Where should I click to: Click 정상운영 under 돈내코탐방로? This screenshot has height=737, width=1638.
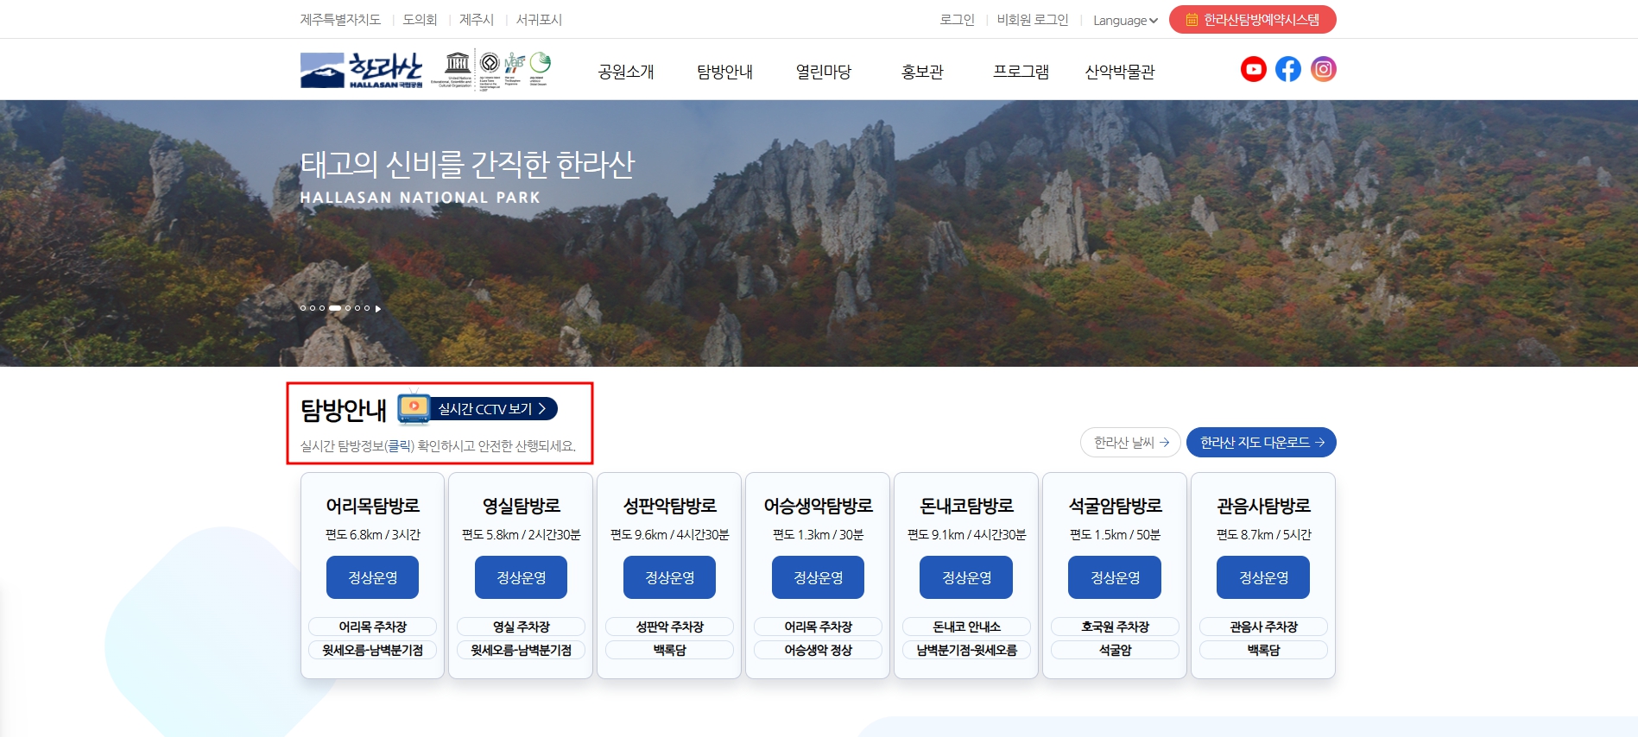point(966,577)
